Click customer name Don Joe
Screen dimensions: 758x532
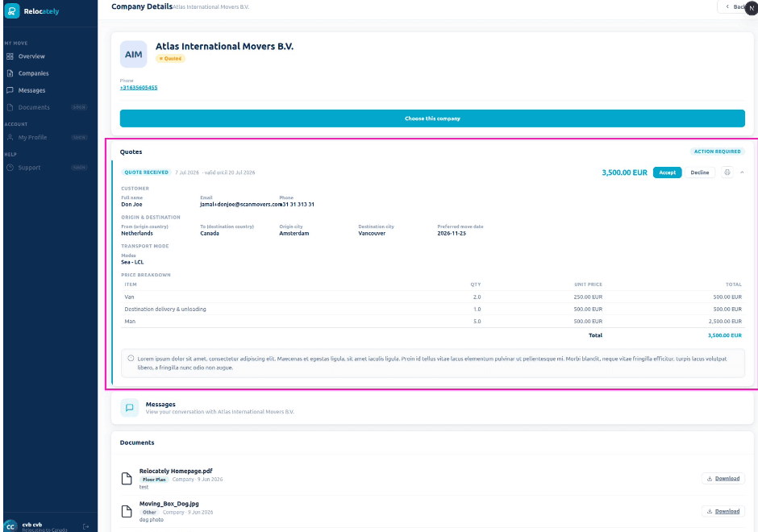tap(131, 205)
